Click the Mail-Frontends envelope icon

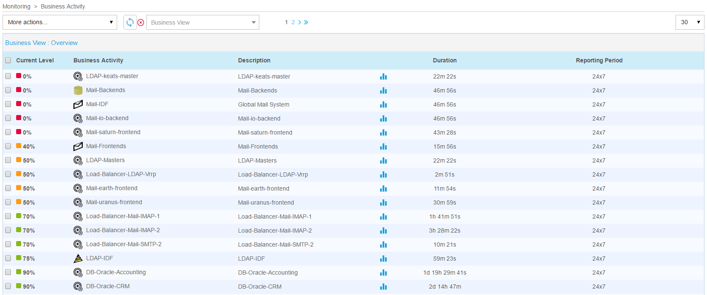click(78, 146)
